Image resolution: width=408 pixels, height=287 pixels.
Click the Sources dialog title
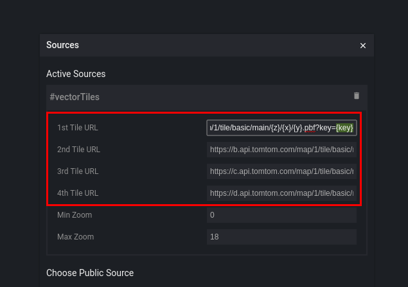(x=62, y=45)
